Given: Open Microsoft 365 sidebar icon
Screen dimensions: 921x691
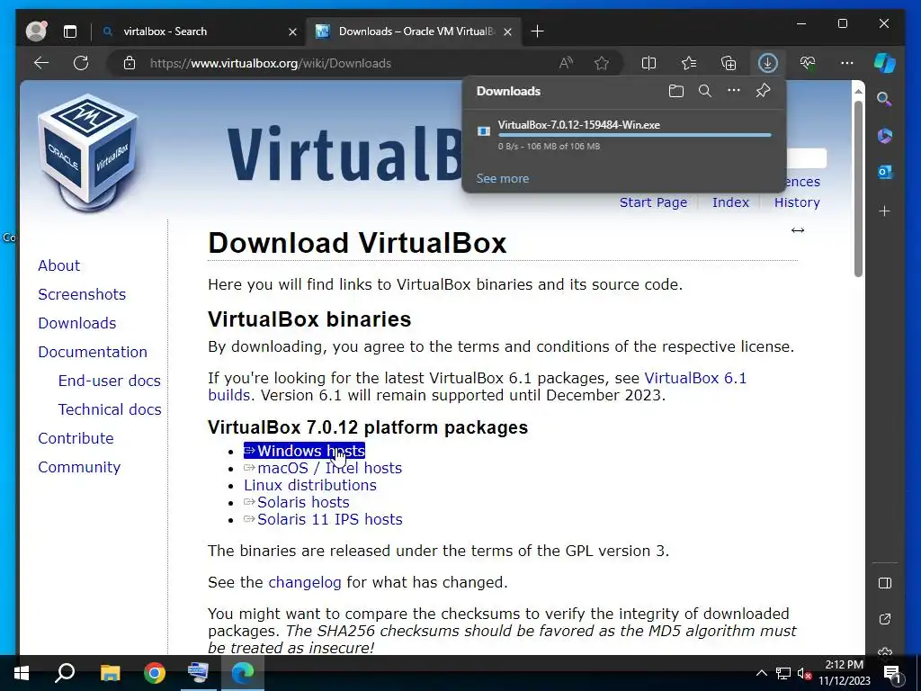Looking at the screenshot, I should tap(885, 136).
